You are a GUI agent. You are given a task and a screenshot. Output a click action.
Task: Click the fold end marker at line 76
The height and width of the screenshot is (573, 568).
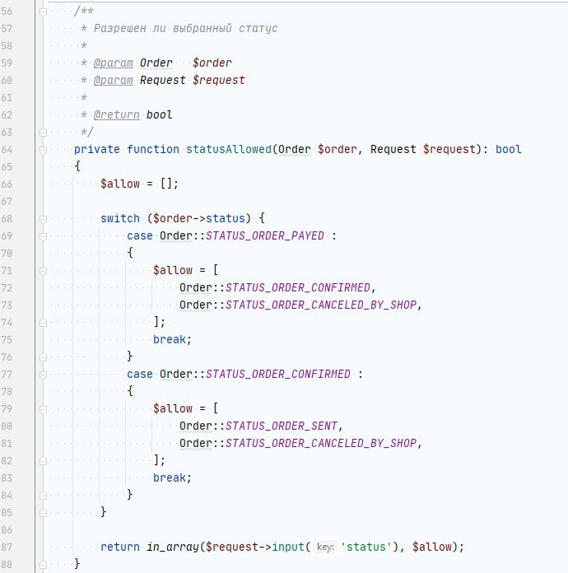(x=43, y=357)
